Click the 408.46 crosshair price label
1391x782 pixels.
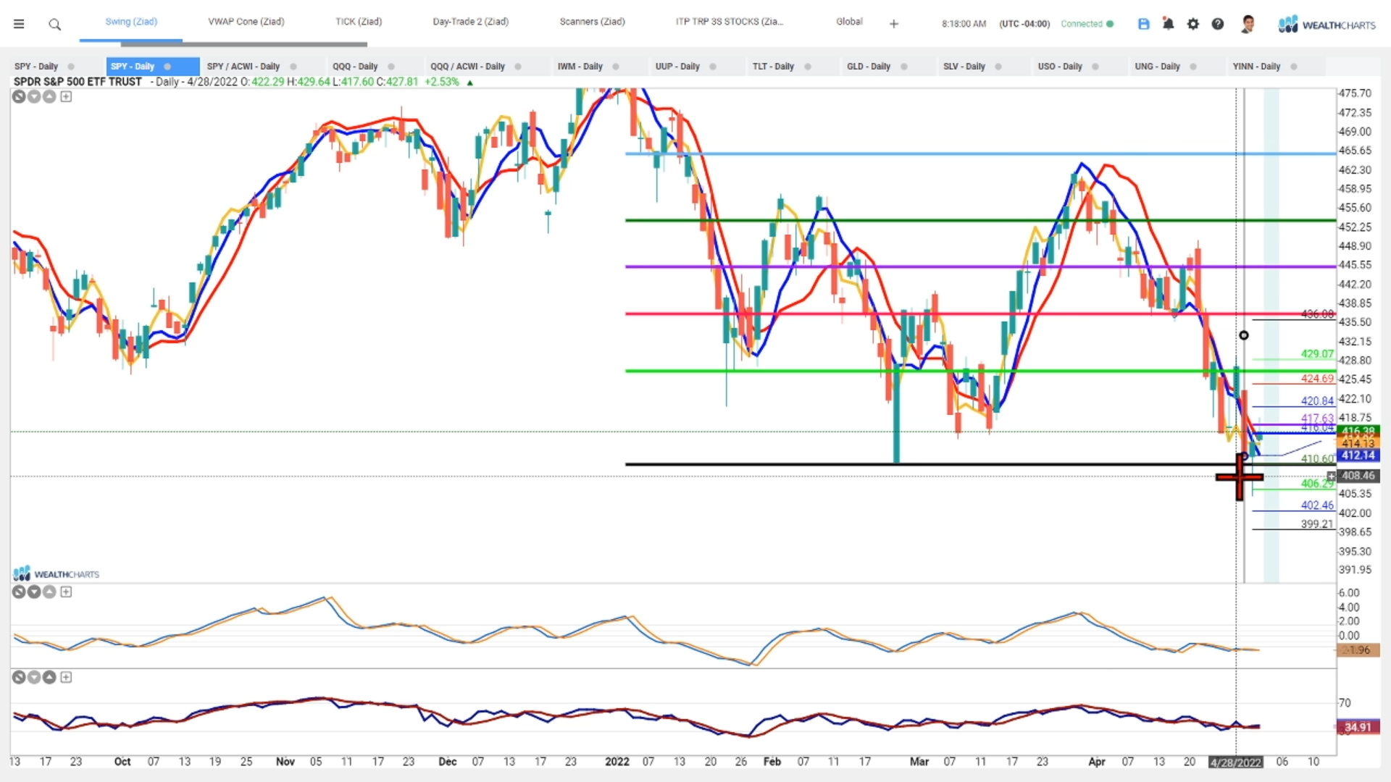[1358, 476]
